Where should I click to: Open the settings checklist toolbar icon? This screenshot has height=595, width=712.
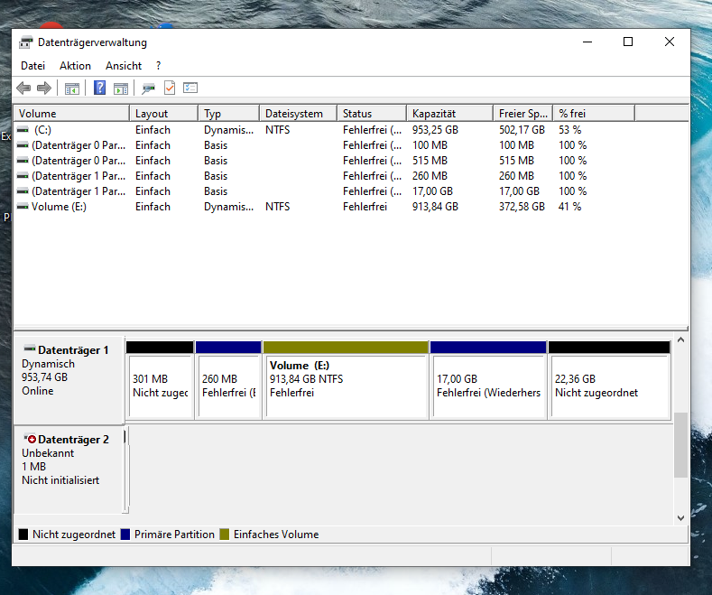[x=190, y=88]
